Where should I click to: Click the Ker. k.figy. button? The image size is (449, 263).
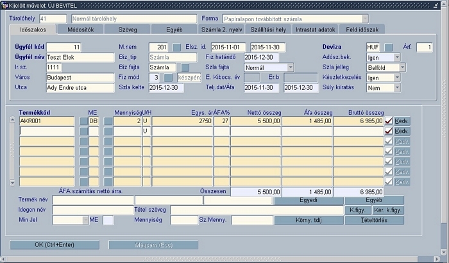coord(388,210)
